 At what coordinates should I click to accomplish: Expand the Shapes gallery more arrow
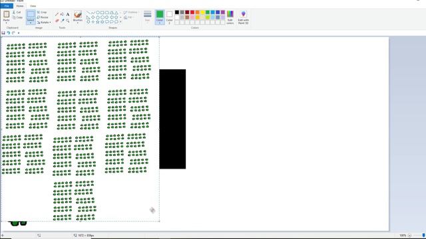120,22
